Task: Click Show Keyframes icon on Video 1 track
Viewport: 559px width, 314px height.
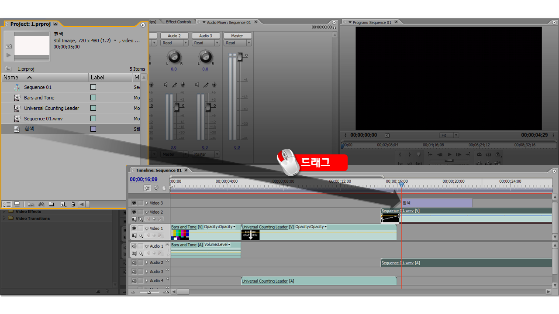Action: [x=141, y=235]
